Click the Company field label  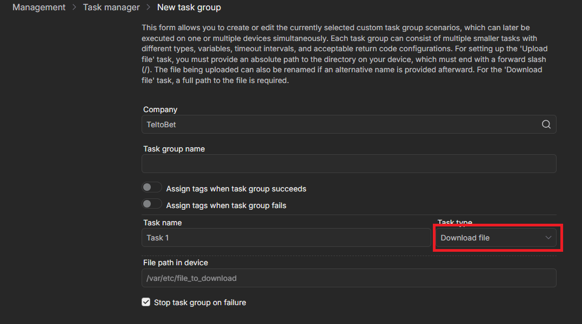pyautogui.click(x=160, y=109)
